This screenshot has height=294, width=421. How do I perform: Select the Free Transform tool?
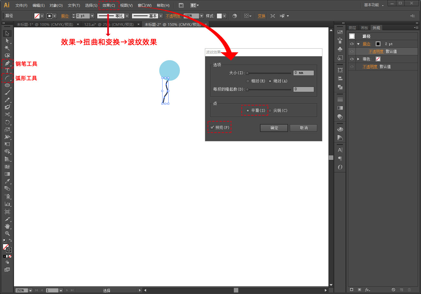[7, 144]
